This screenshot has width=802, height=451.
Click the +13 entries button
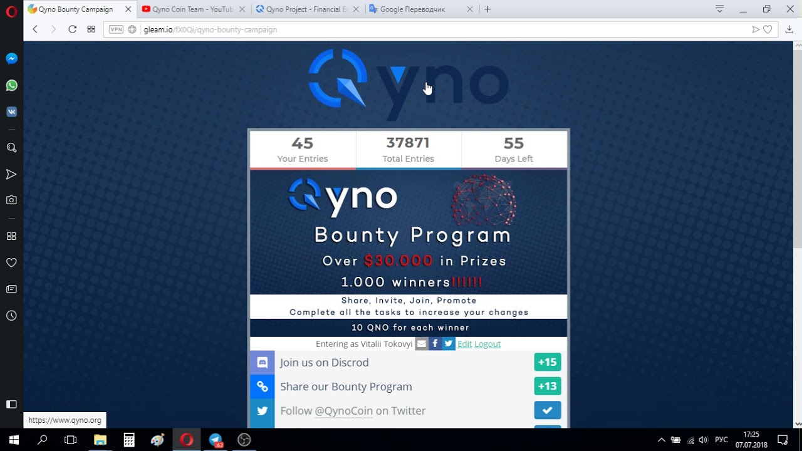548,386
